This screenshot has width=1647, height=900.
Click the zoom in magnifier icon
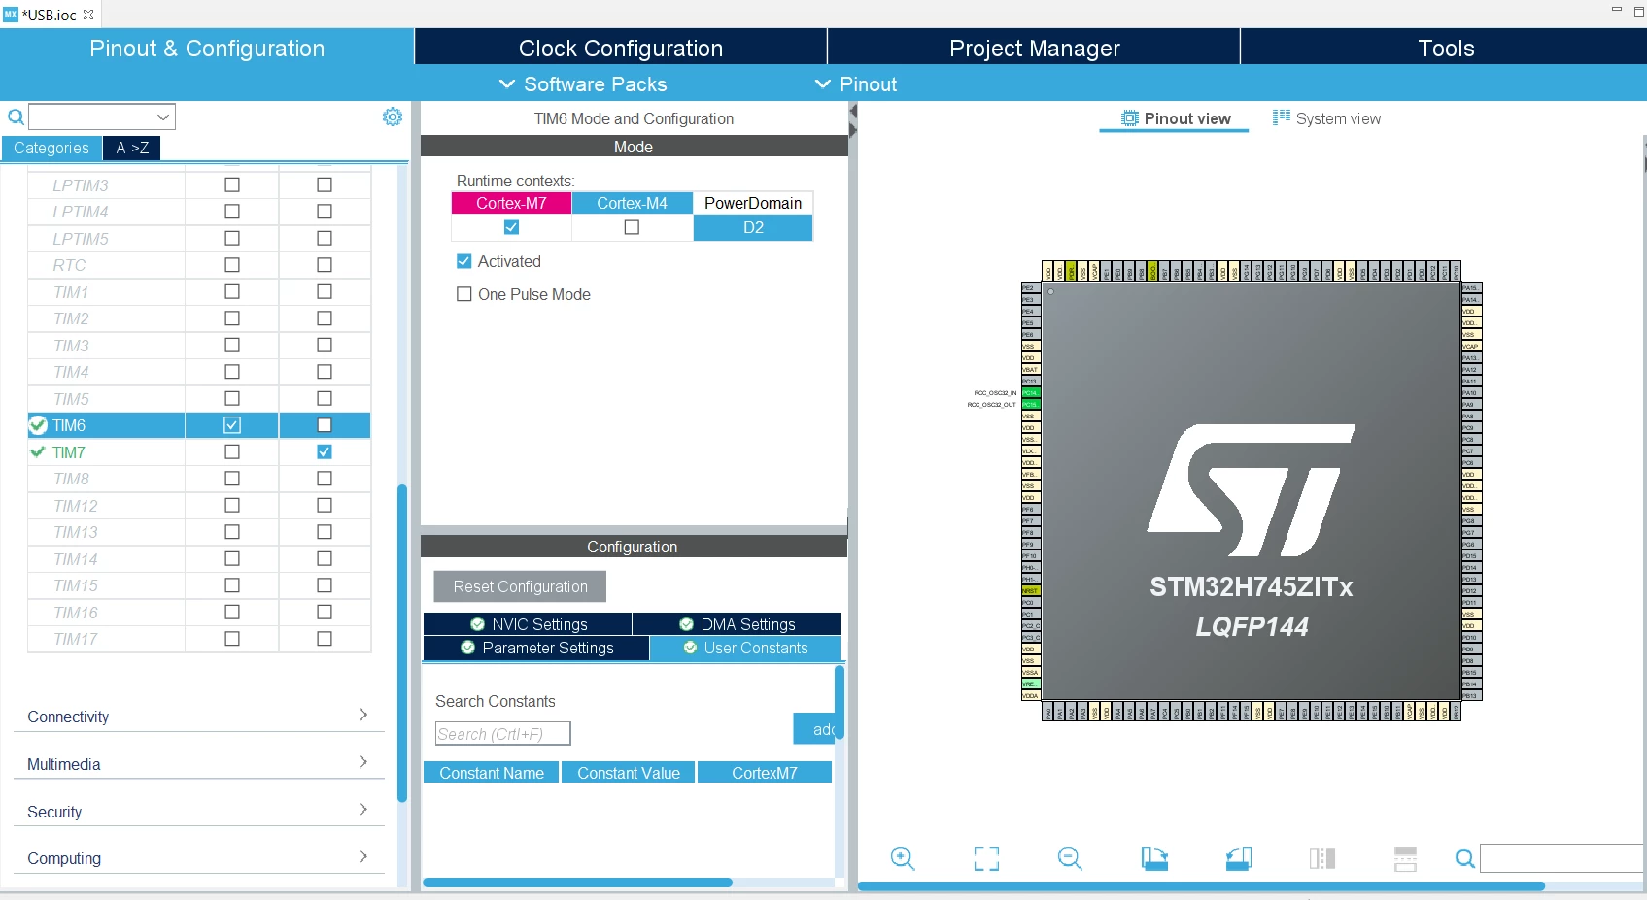point(903,858)
